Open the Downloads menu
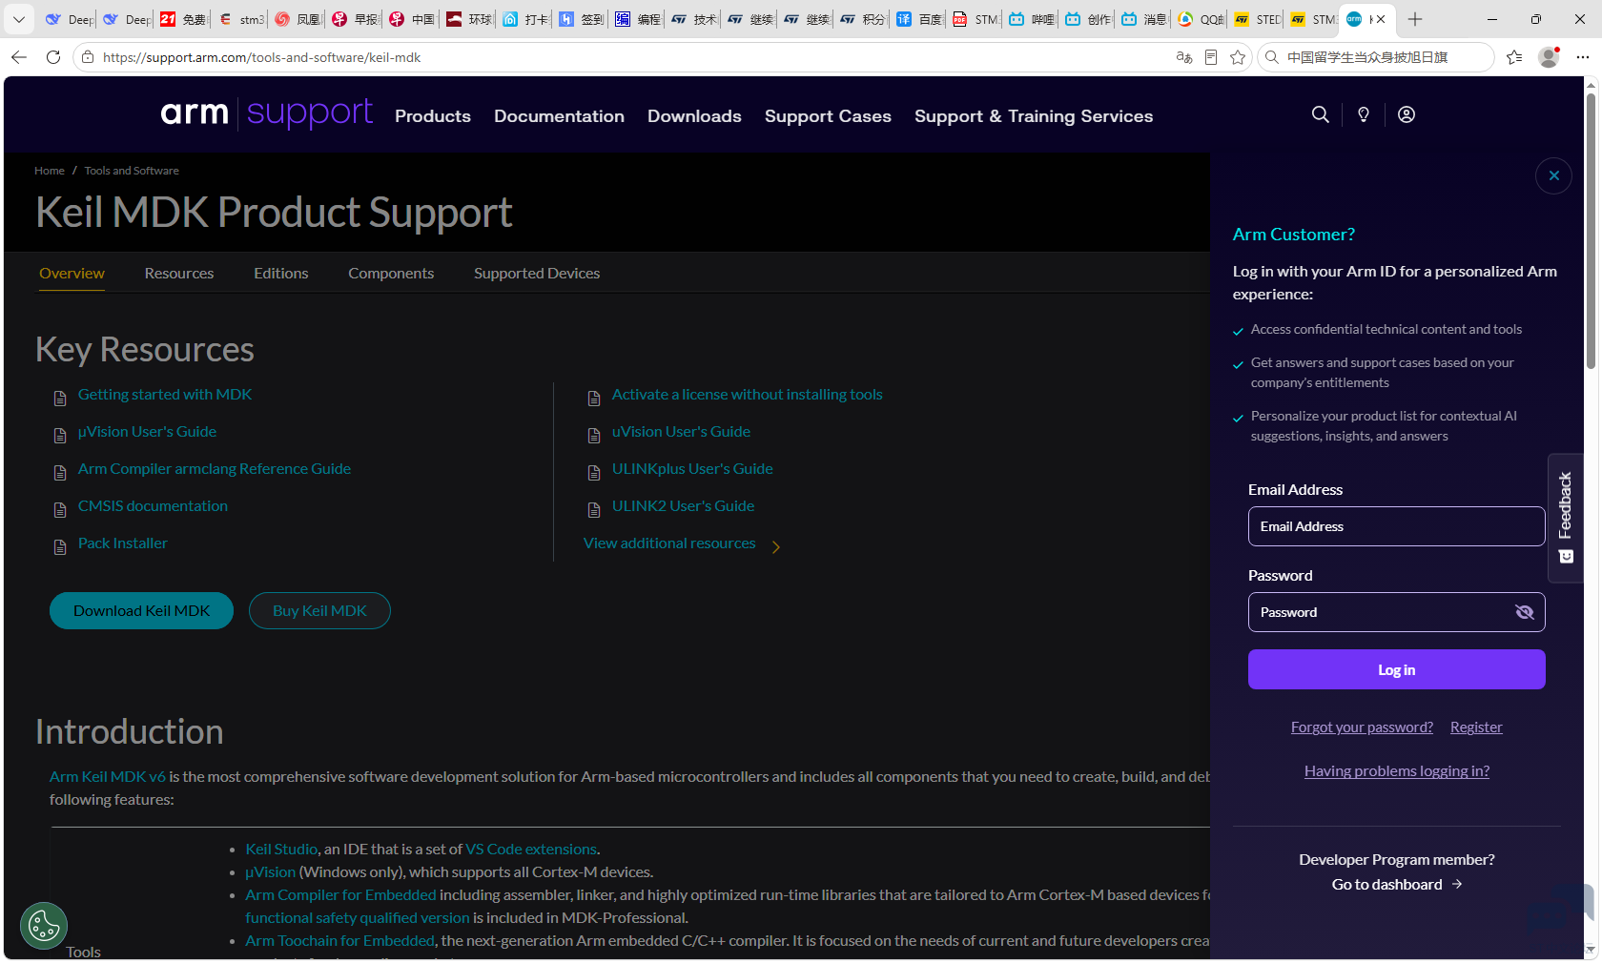This screenshot has height=963, width=1602. [x=694, y=116]
